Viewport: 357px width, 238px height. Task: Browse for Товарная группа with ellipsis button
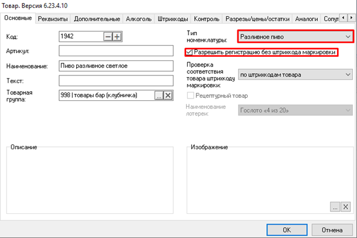(159, 95)
